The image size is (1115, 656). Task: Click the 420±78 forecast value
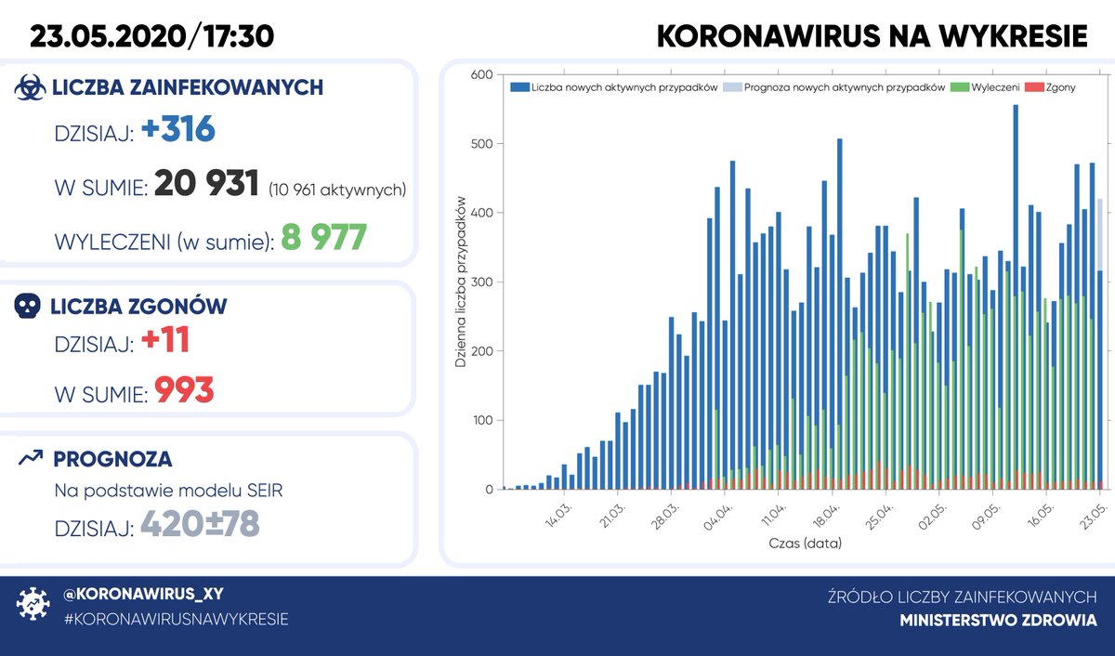(x=200, y=525)
